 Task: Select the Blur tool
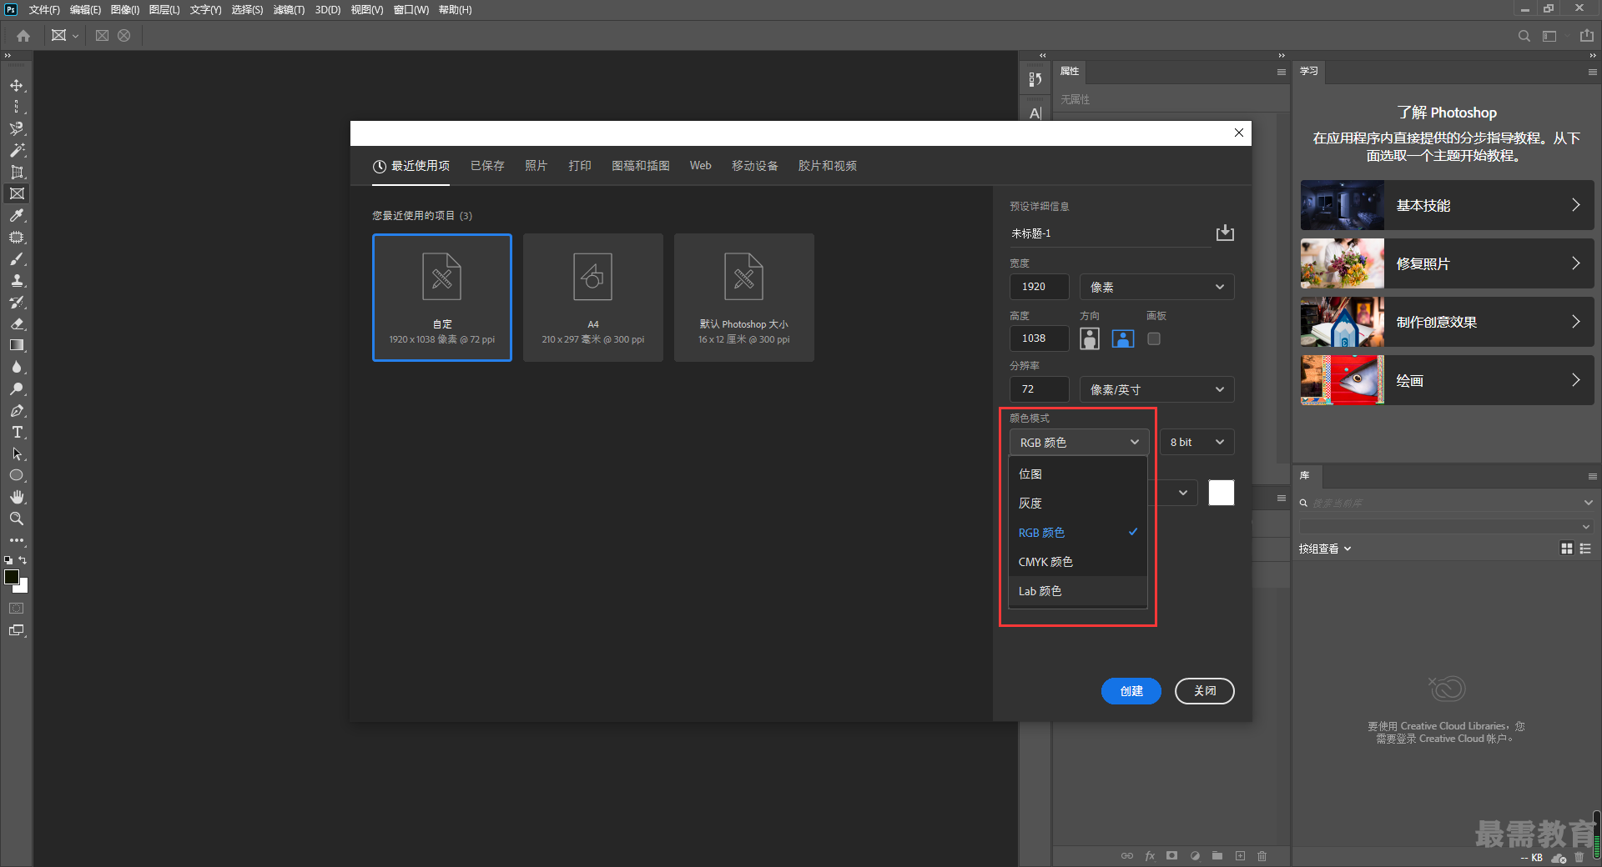point(17,368)
